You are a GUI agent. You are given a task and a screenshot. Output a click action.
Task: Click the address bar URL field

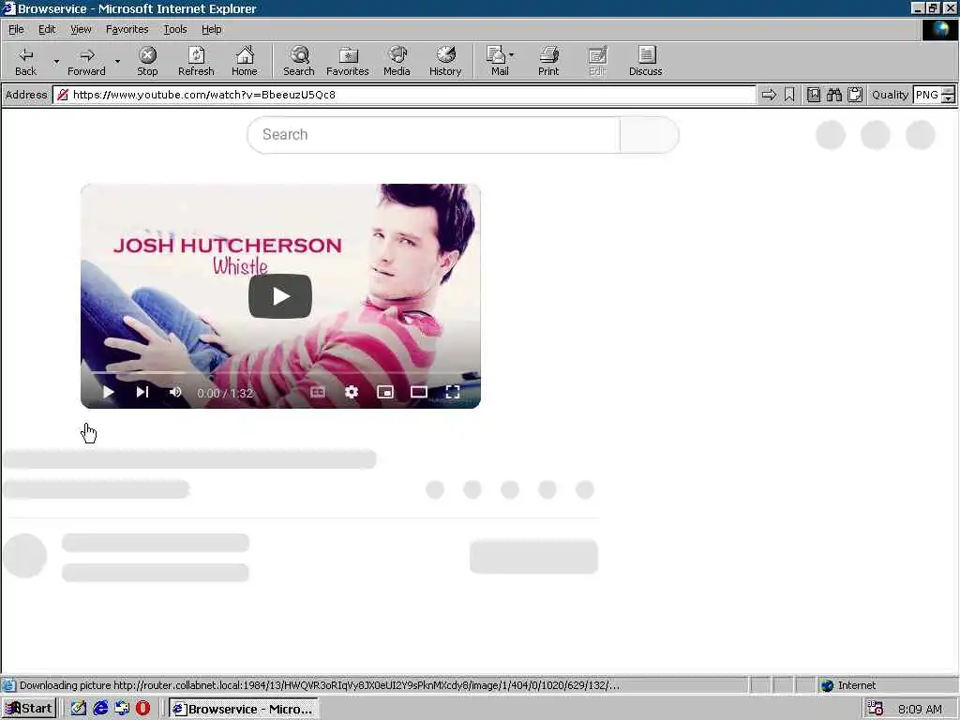coord(404,95)
